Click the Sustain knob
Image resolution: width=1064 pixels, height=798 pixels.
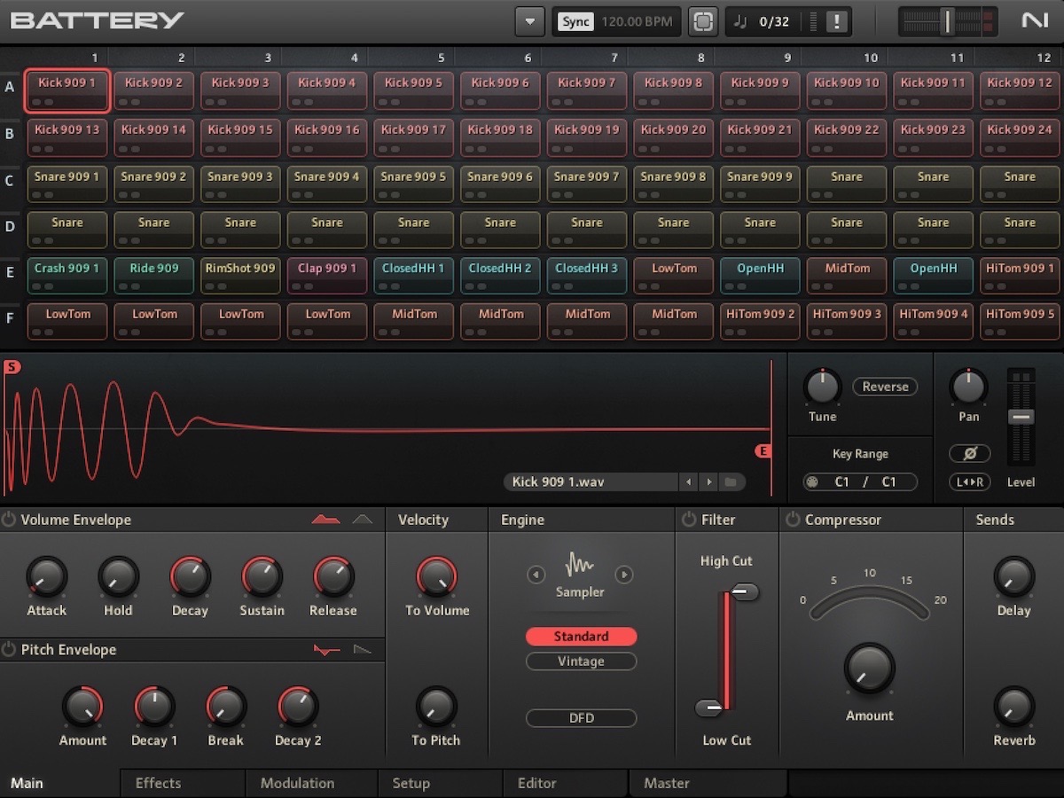coord(262,577)
